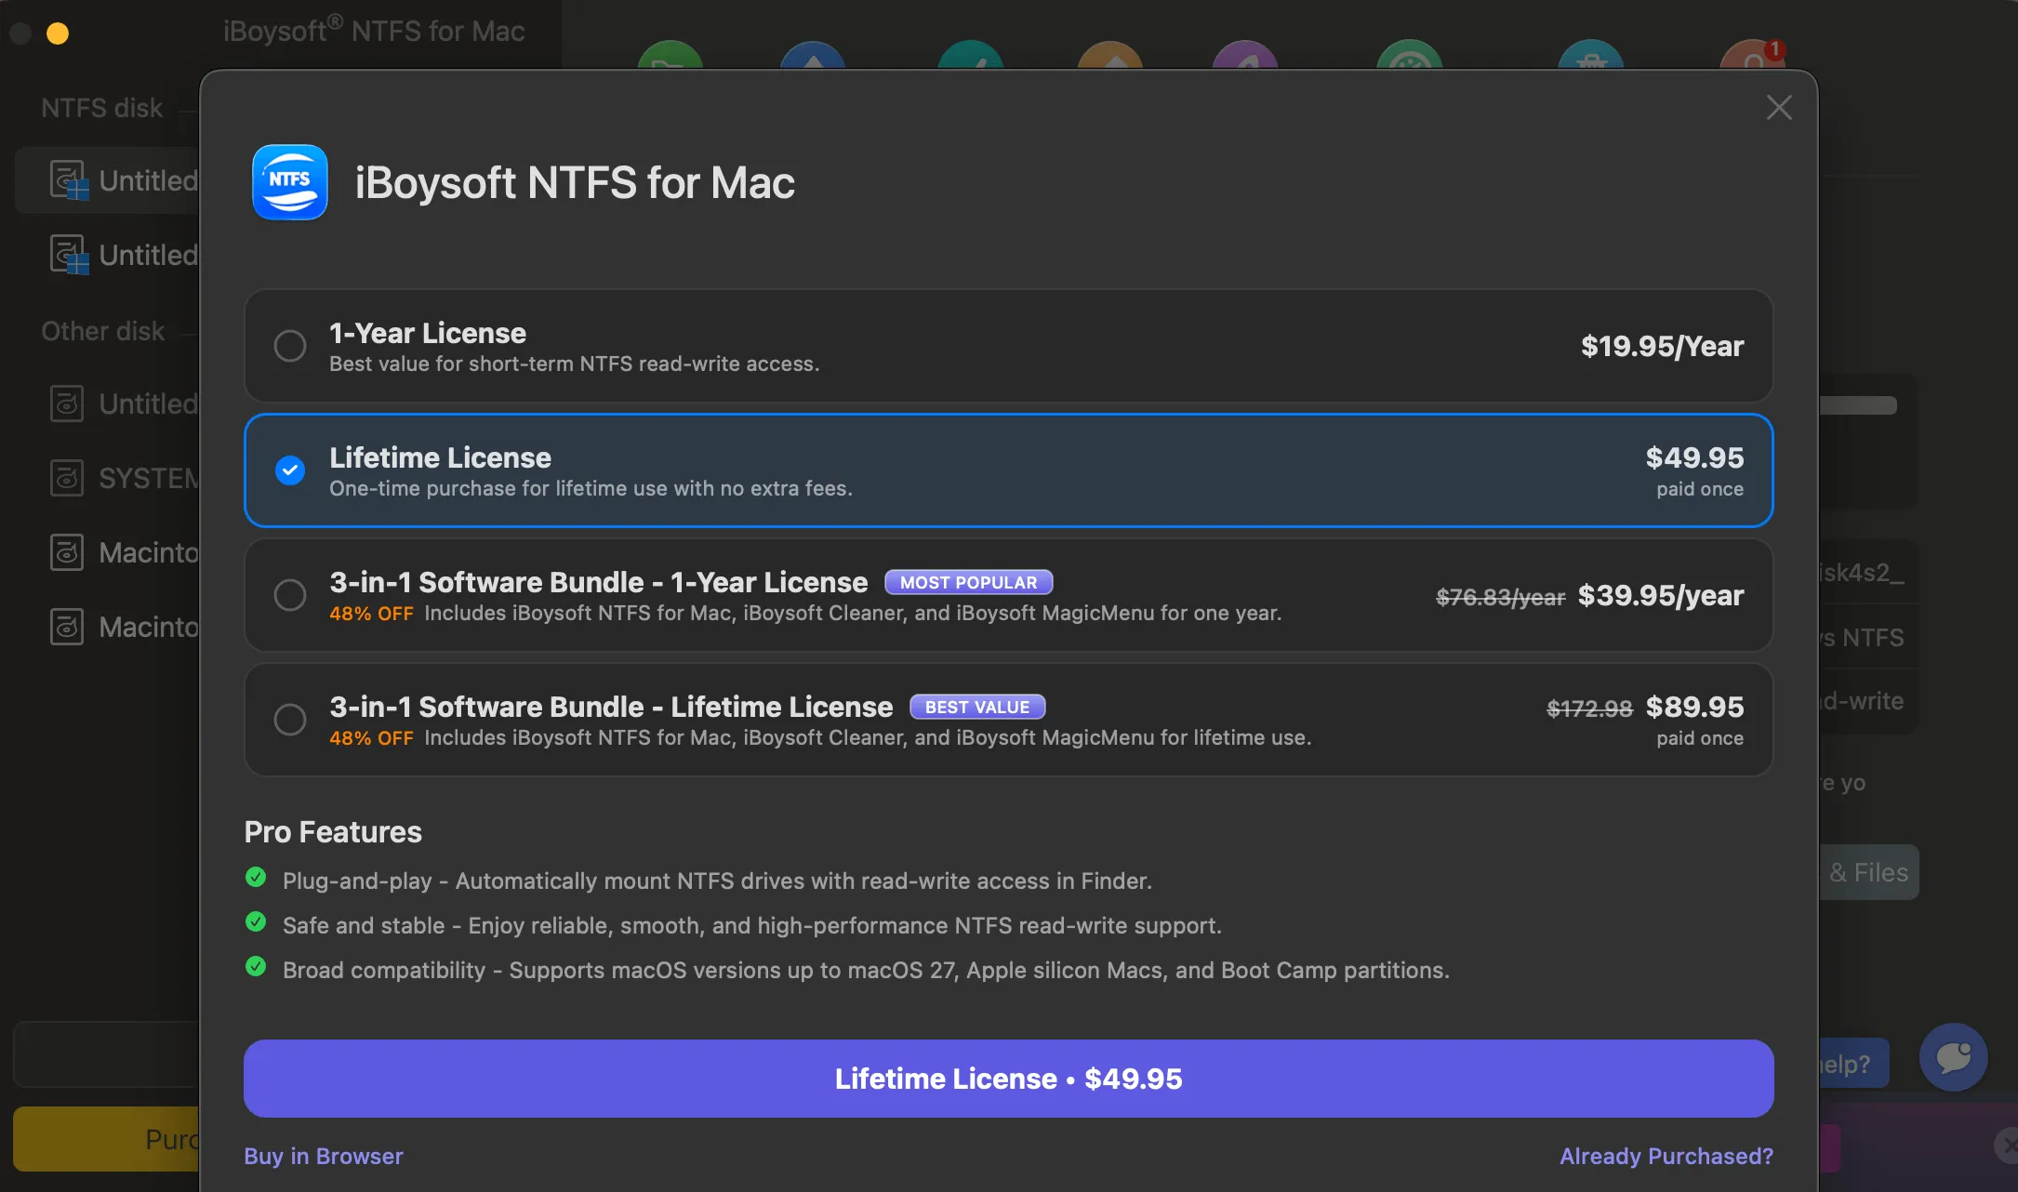Viewport: 2018px width, 1192px height.
Task: Click the 'Plug-and-play' feature description
Action: pyautogui.click(x=717, y=881)
